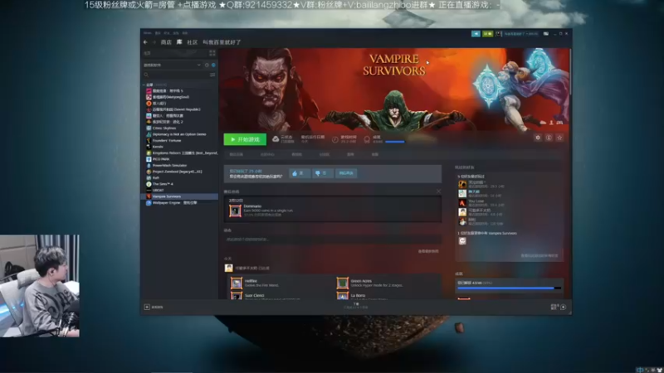
Task: Toggle the ready-to-play filter icon in sidebar
Action: (x=213, y=65)
